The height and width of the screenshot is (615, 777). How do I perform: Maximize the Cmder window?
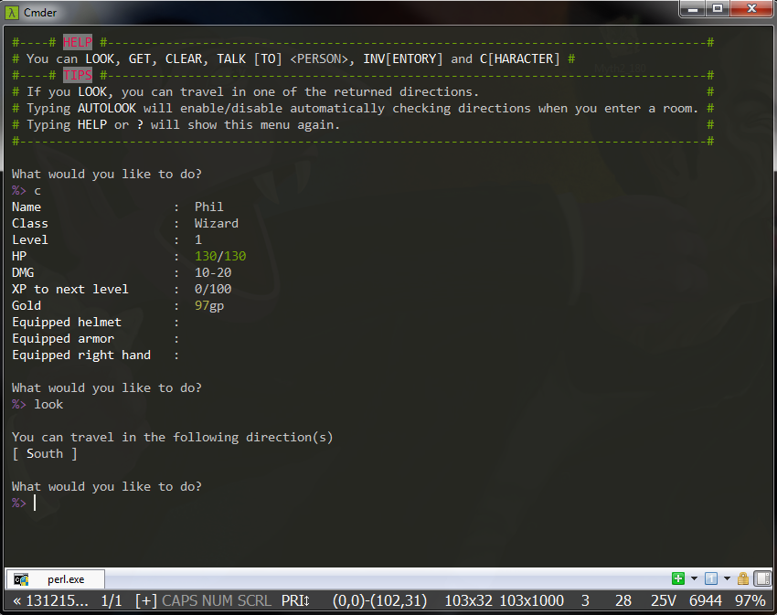717,9
